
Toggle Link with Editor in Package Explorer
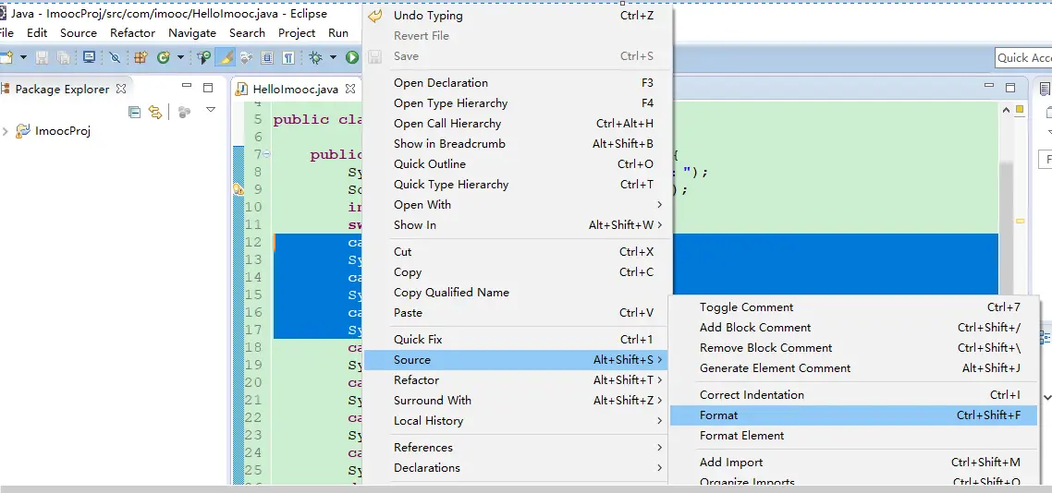pyautogui.click(x=155, y=112)
